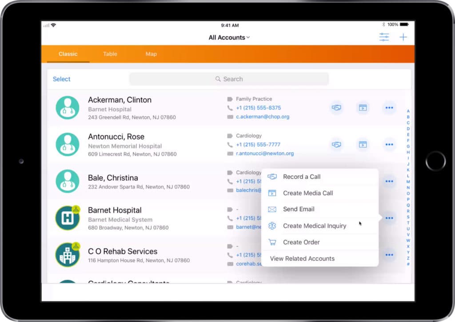Jump to letter S in index
Screen dimensions: 455x322
[408, 217]
